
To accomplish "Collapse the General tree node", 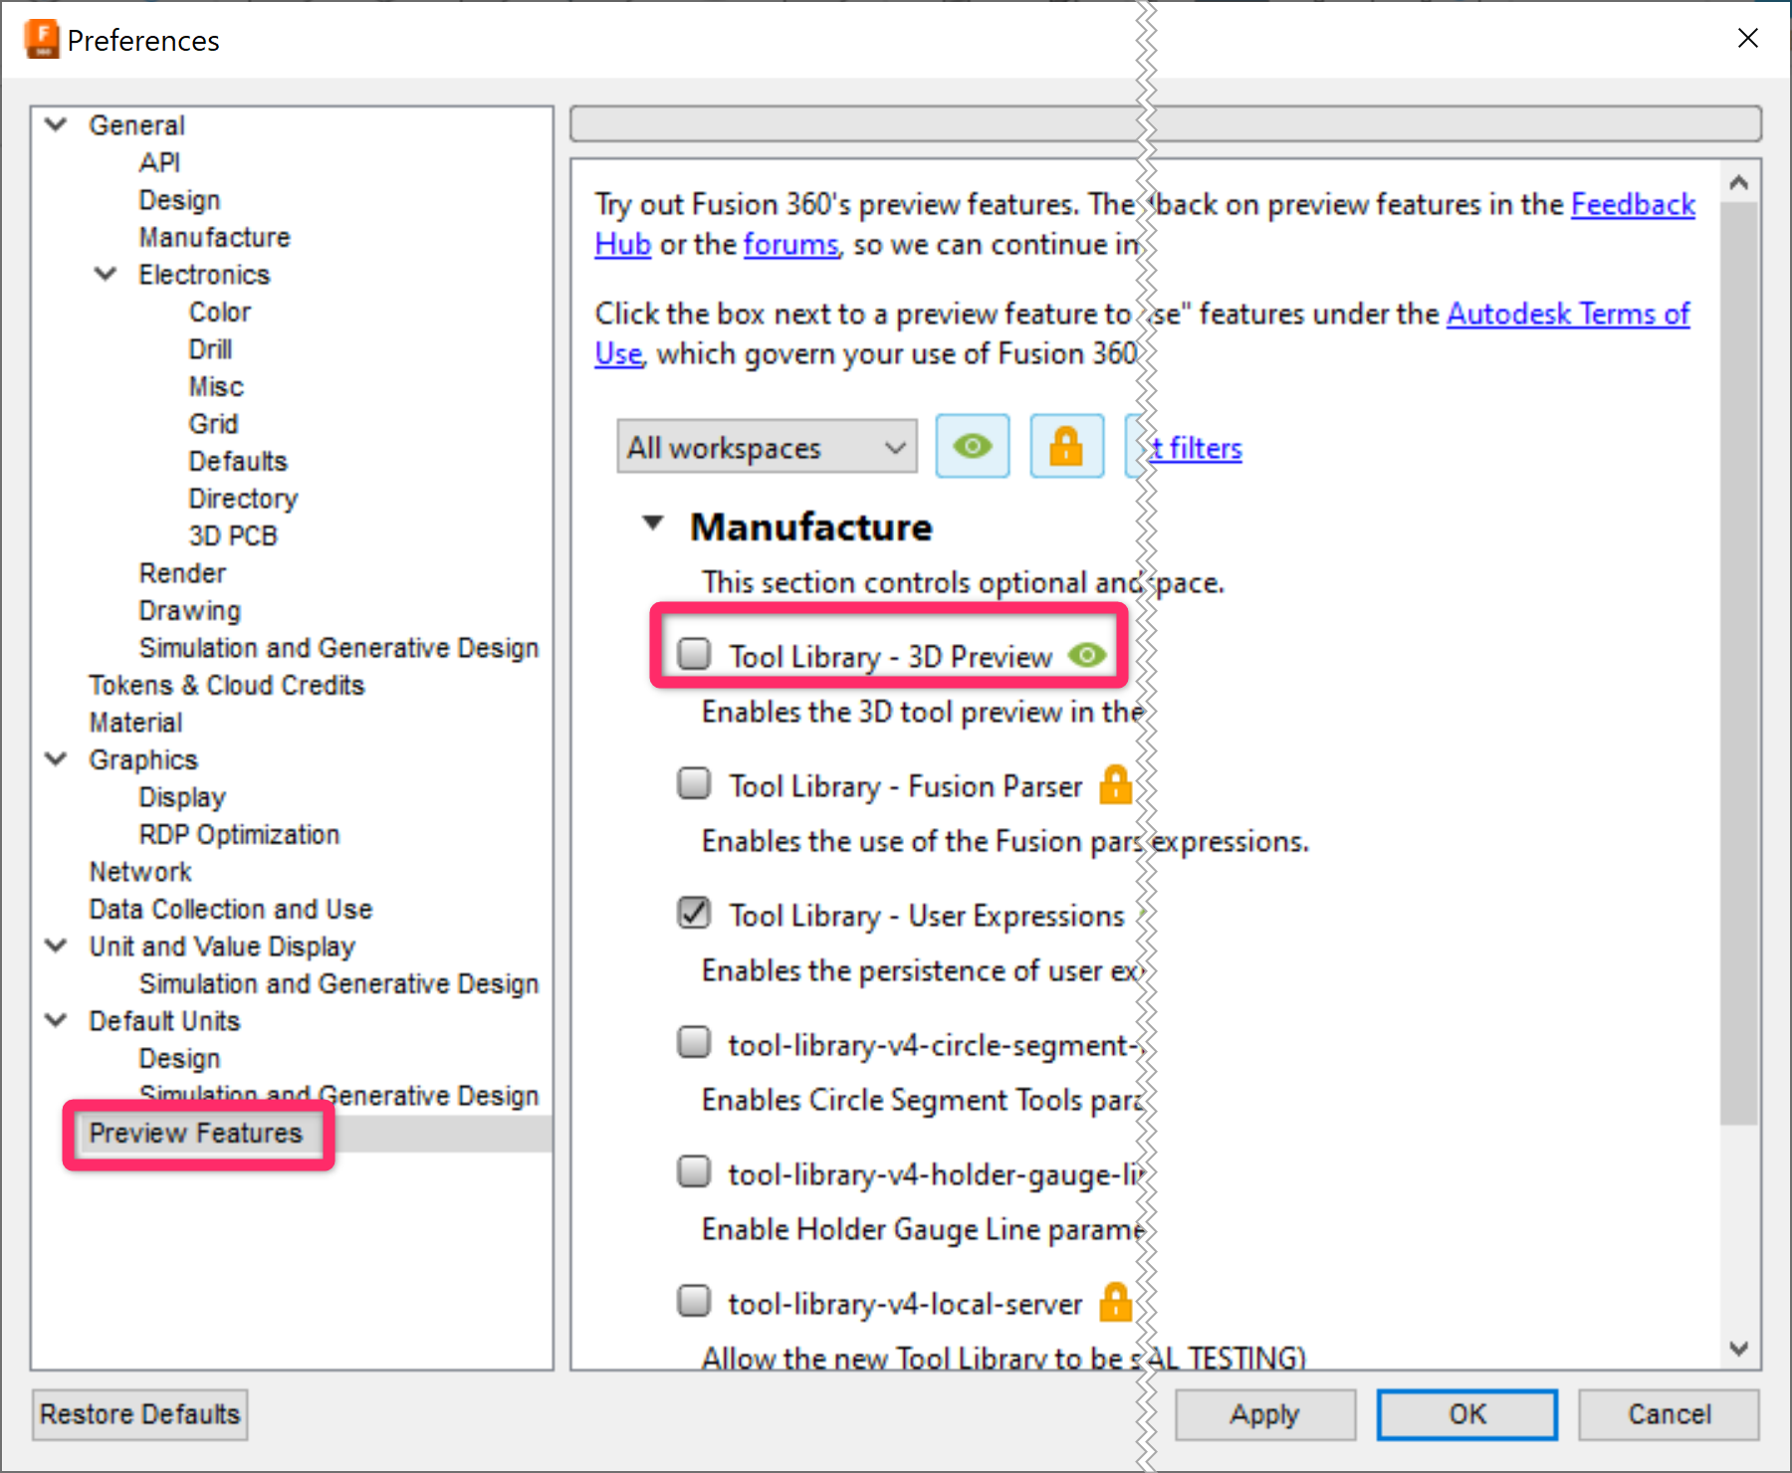I will click(57, 125).
